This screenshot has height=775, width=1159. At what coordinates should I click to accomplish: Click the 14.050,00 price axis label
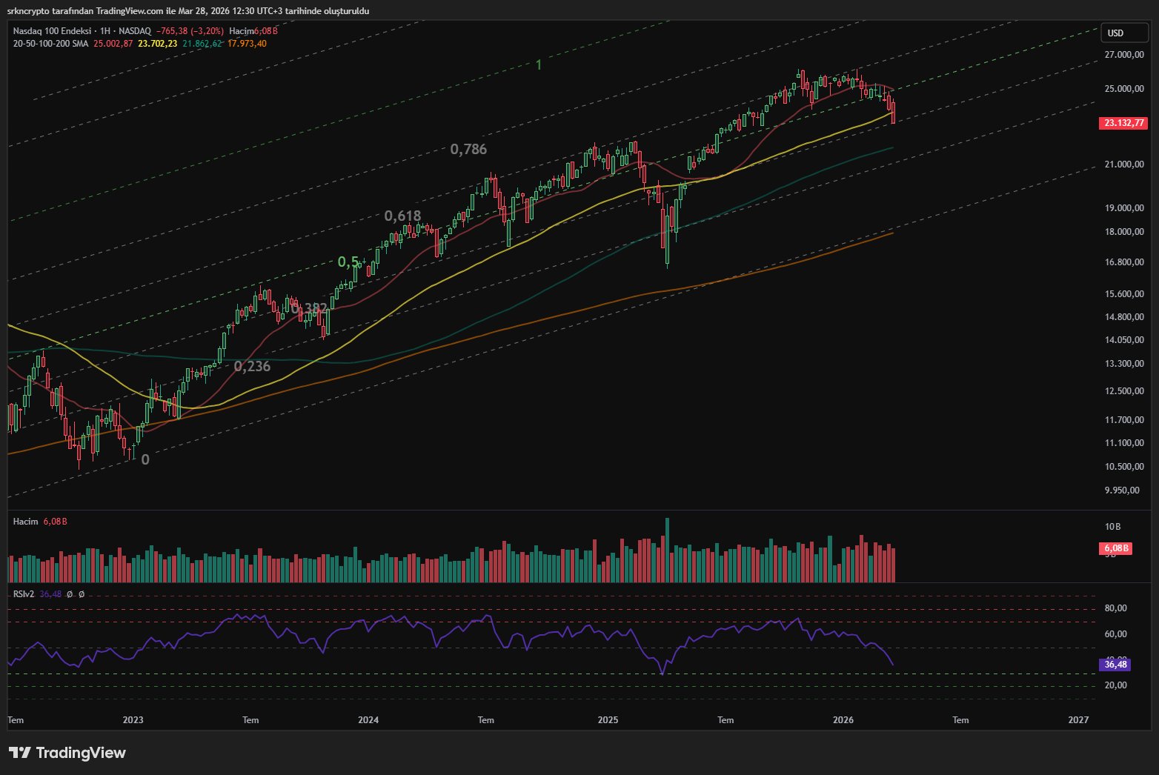1124,340
